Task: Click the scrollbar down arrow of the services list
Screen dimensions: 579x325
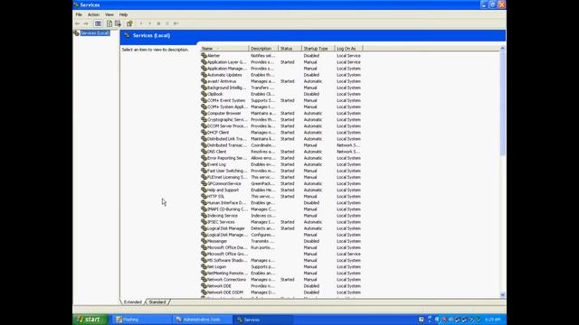Action: [x=503, y=295]
